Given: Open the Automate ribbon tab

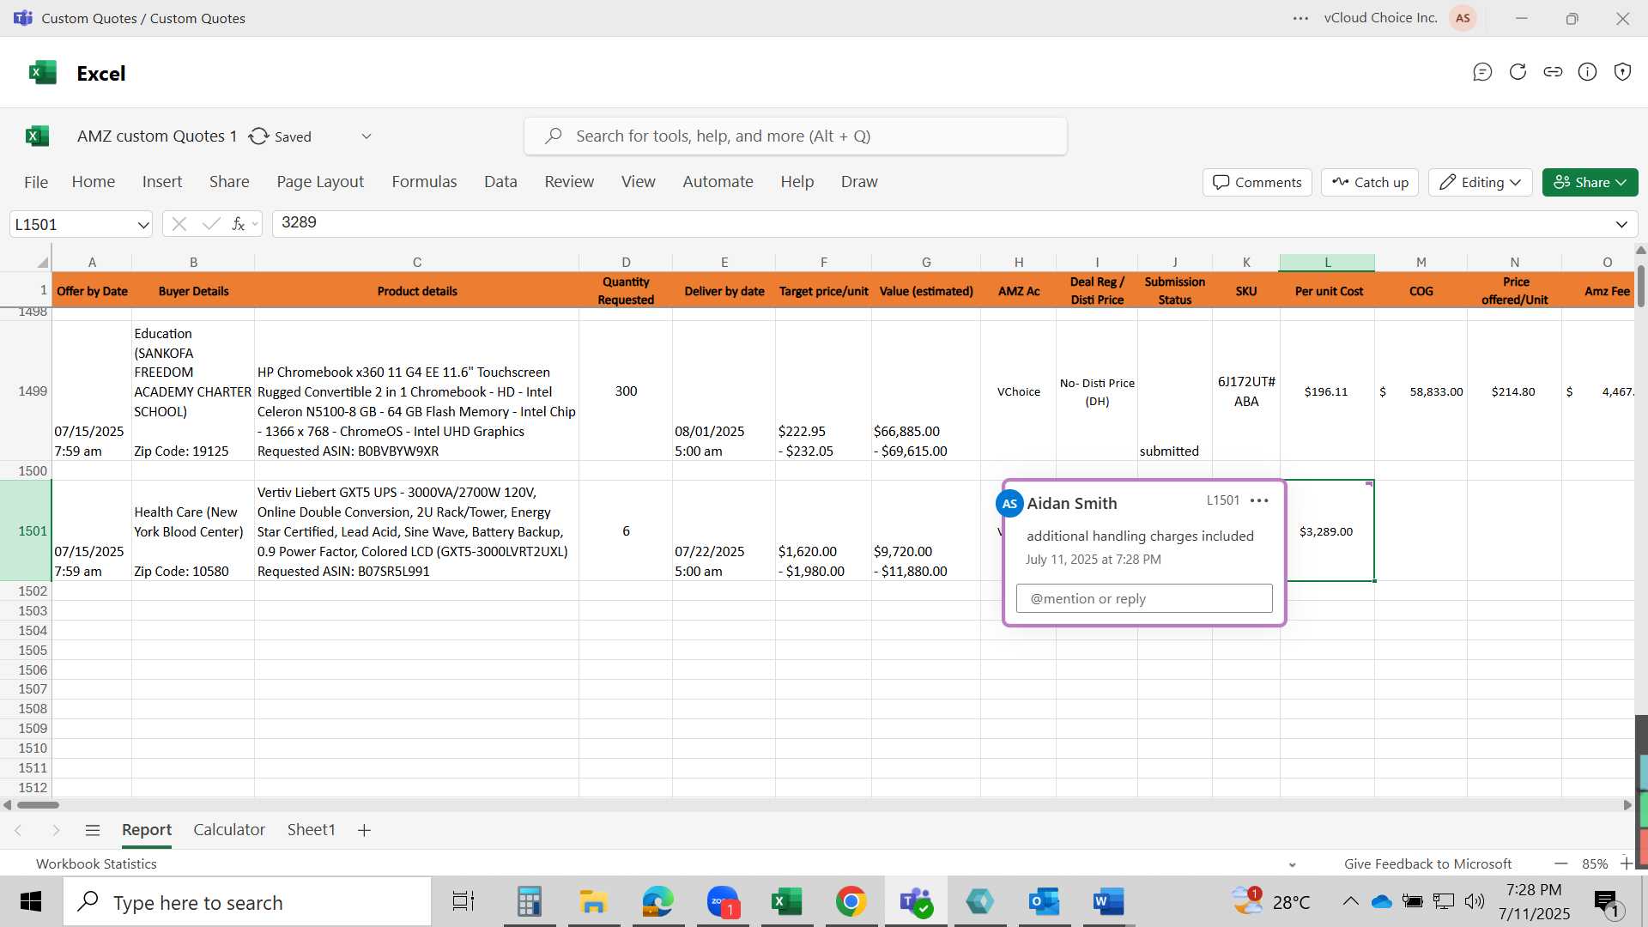Looking at the screenshot, I should (x=718, y=182).
